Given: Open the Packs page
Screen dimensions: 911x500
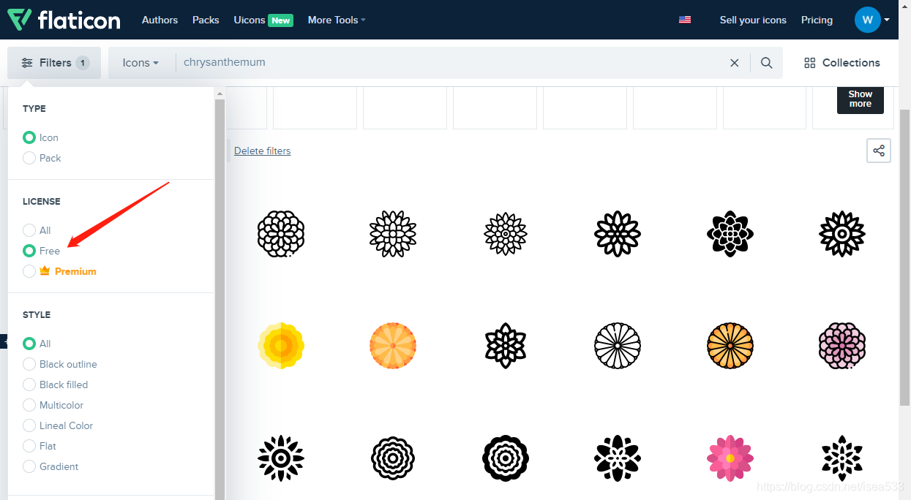Looking at the screenshot, I should [x=206, y=20].
